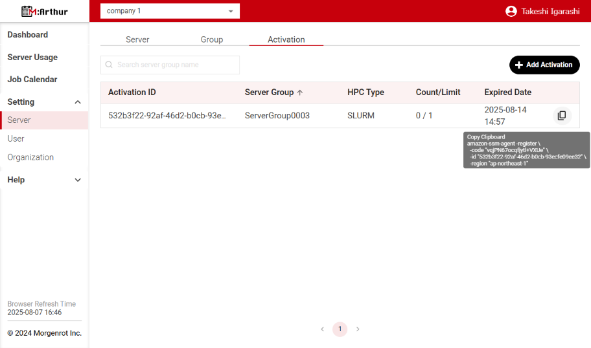This screenshot has width=591, height=348.
Task: Go to the next page arrow
Action: (x=358, y=329)
